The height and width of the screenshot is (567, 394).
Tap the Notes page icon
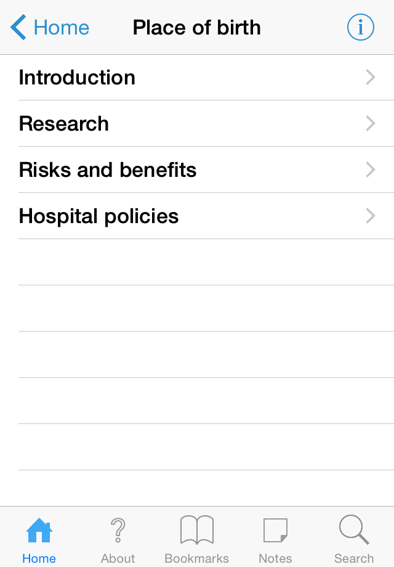[x=275, y=529]
